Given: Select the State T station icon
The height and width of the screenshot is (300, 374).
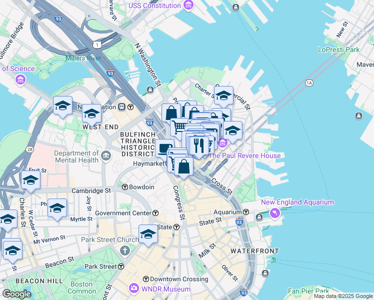Looking at the screenshot, I should click(176, 227).
